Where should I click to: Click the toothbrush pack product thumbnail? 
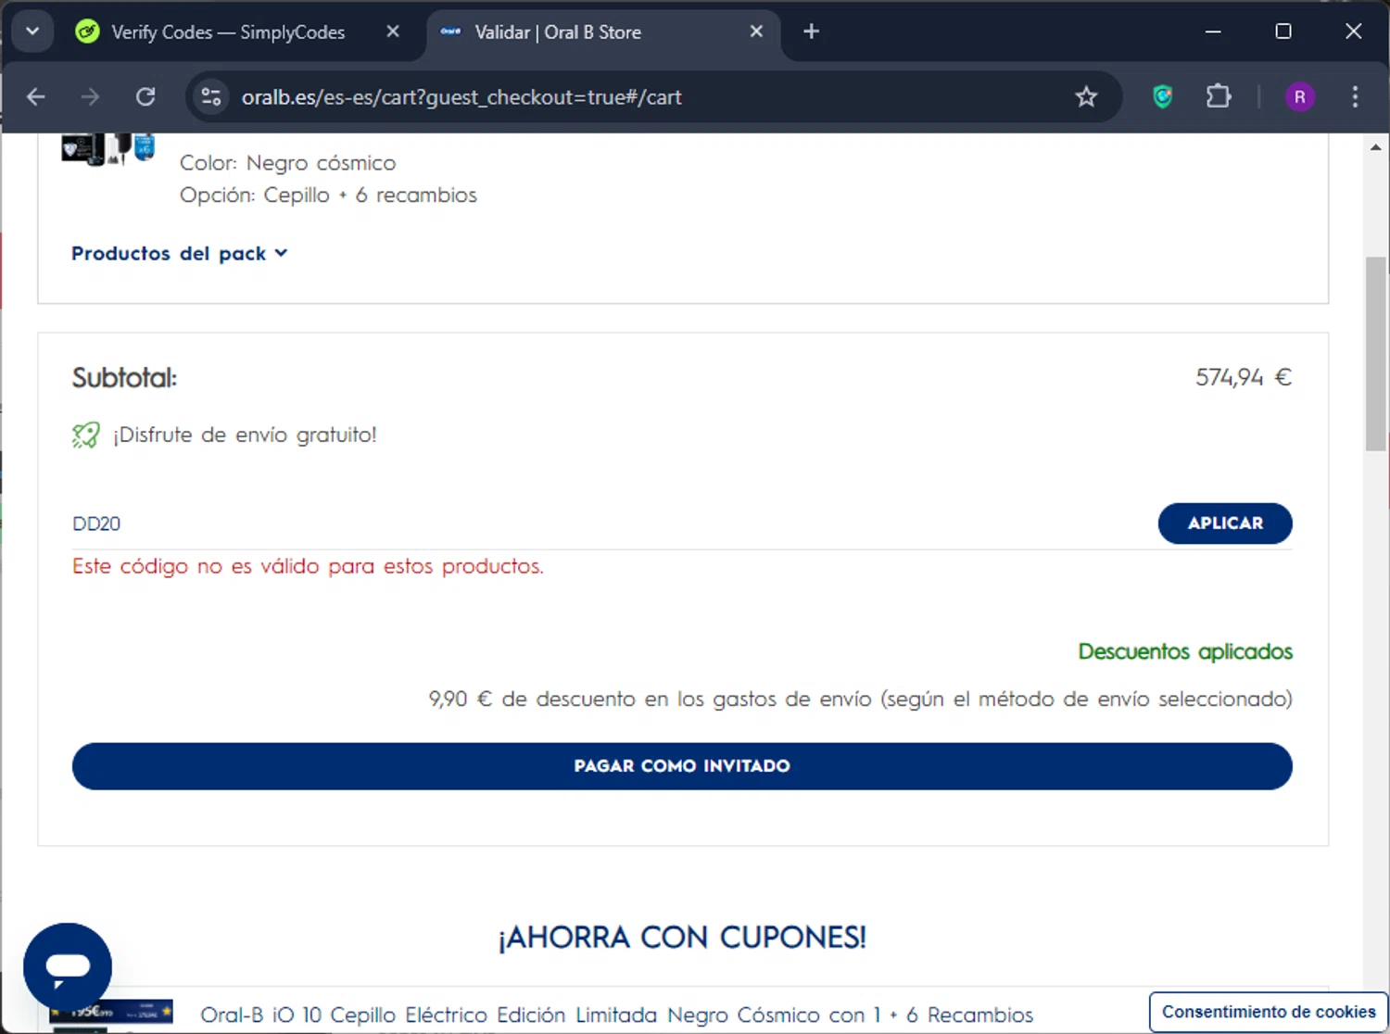point(107,149)
